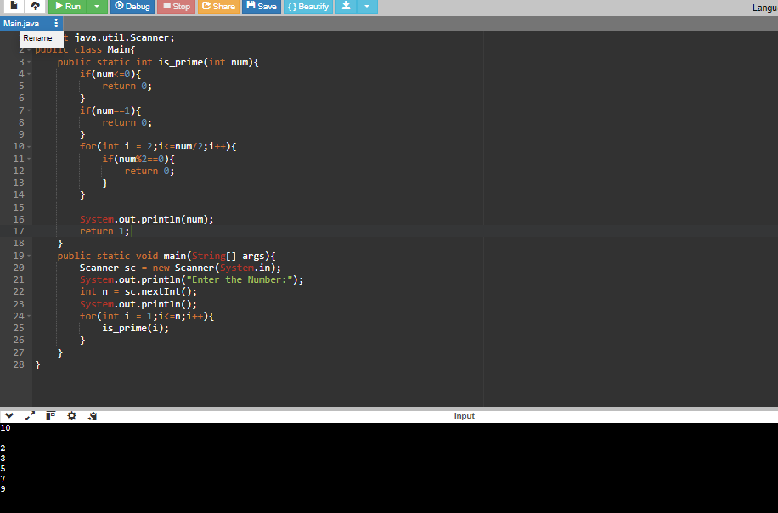
Task: Click line number 17 in the gutter
Action: [19, 231]
